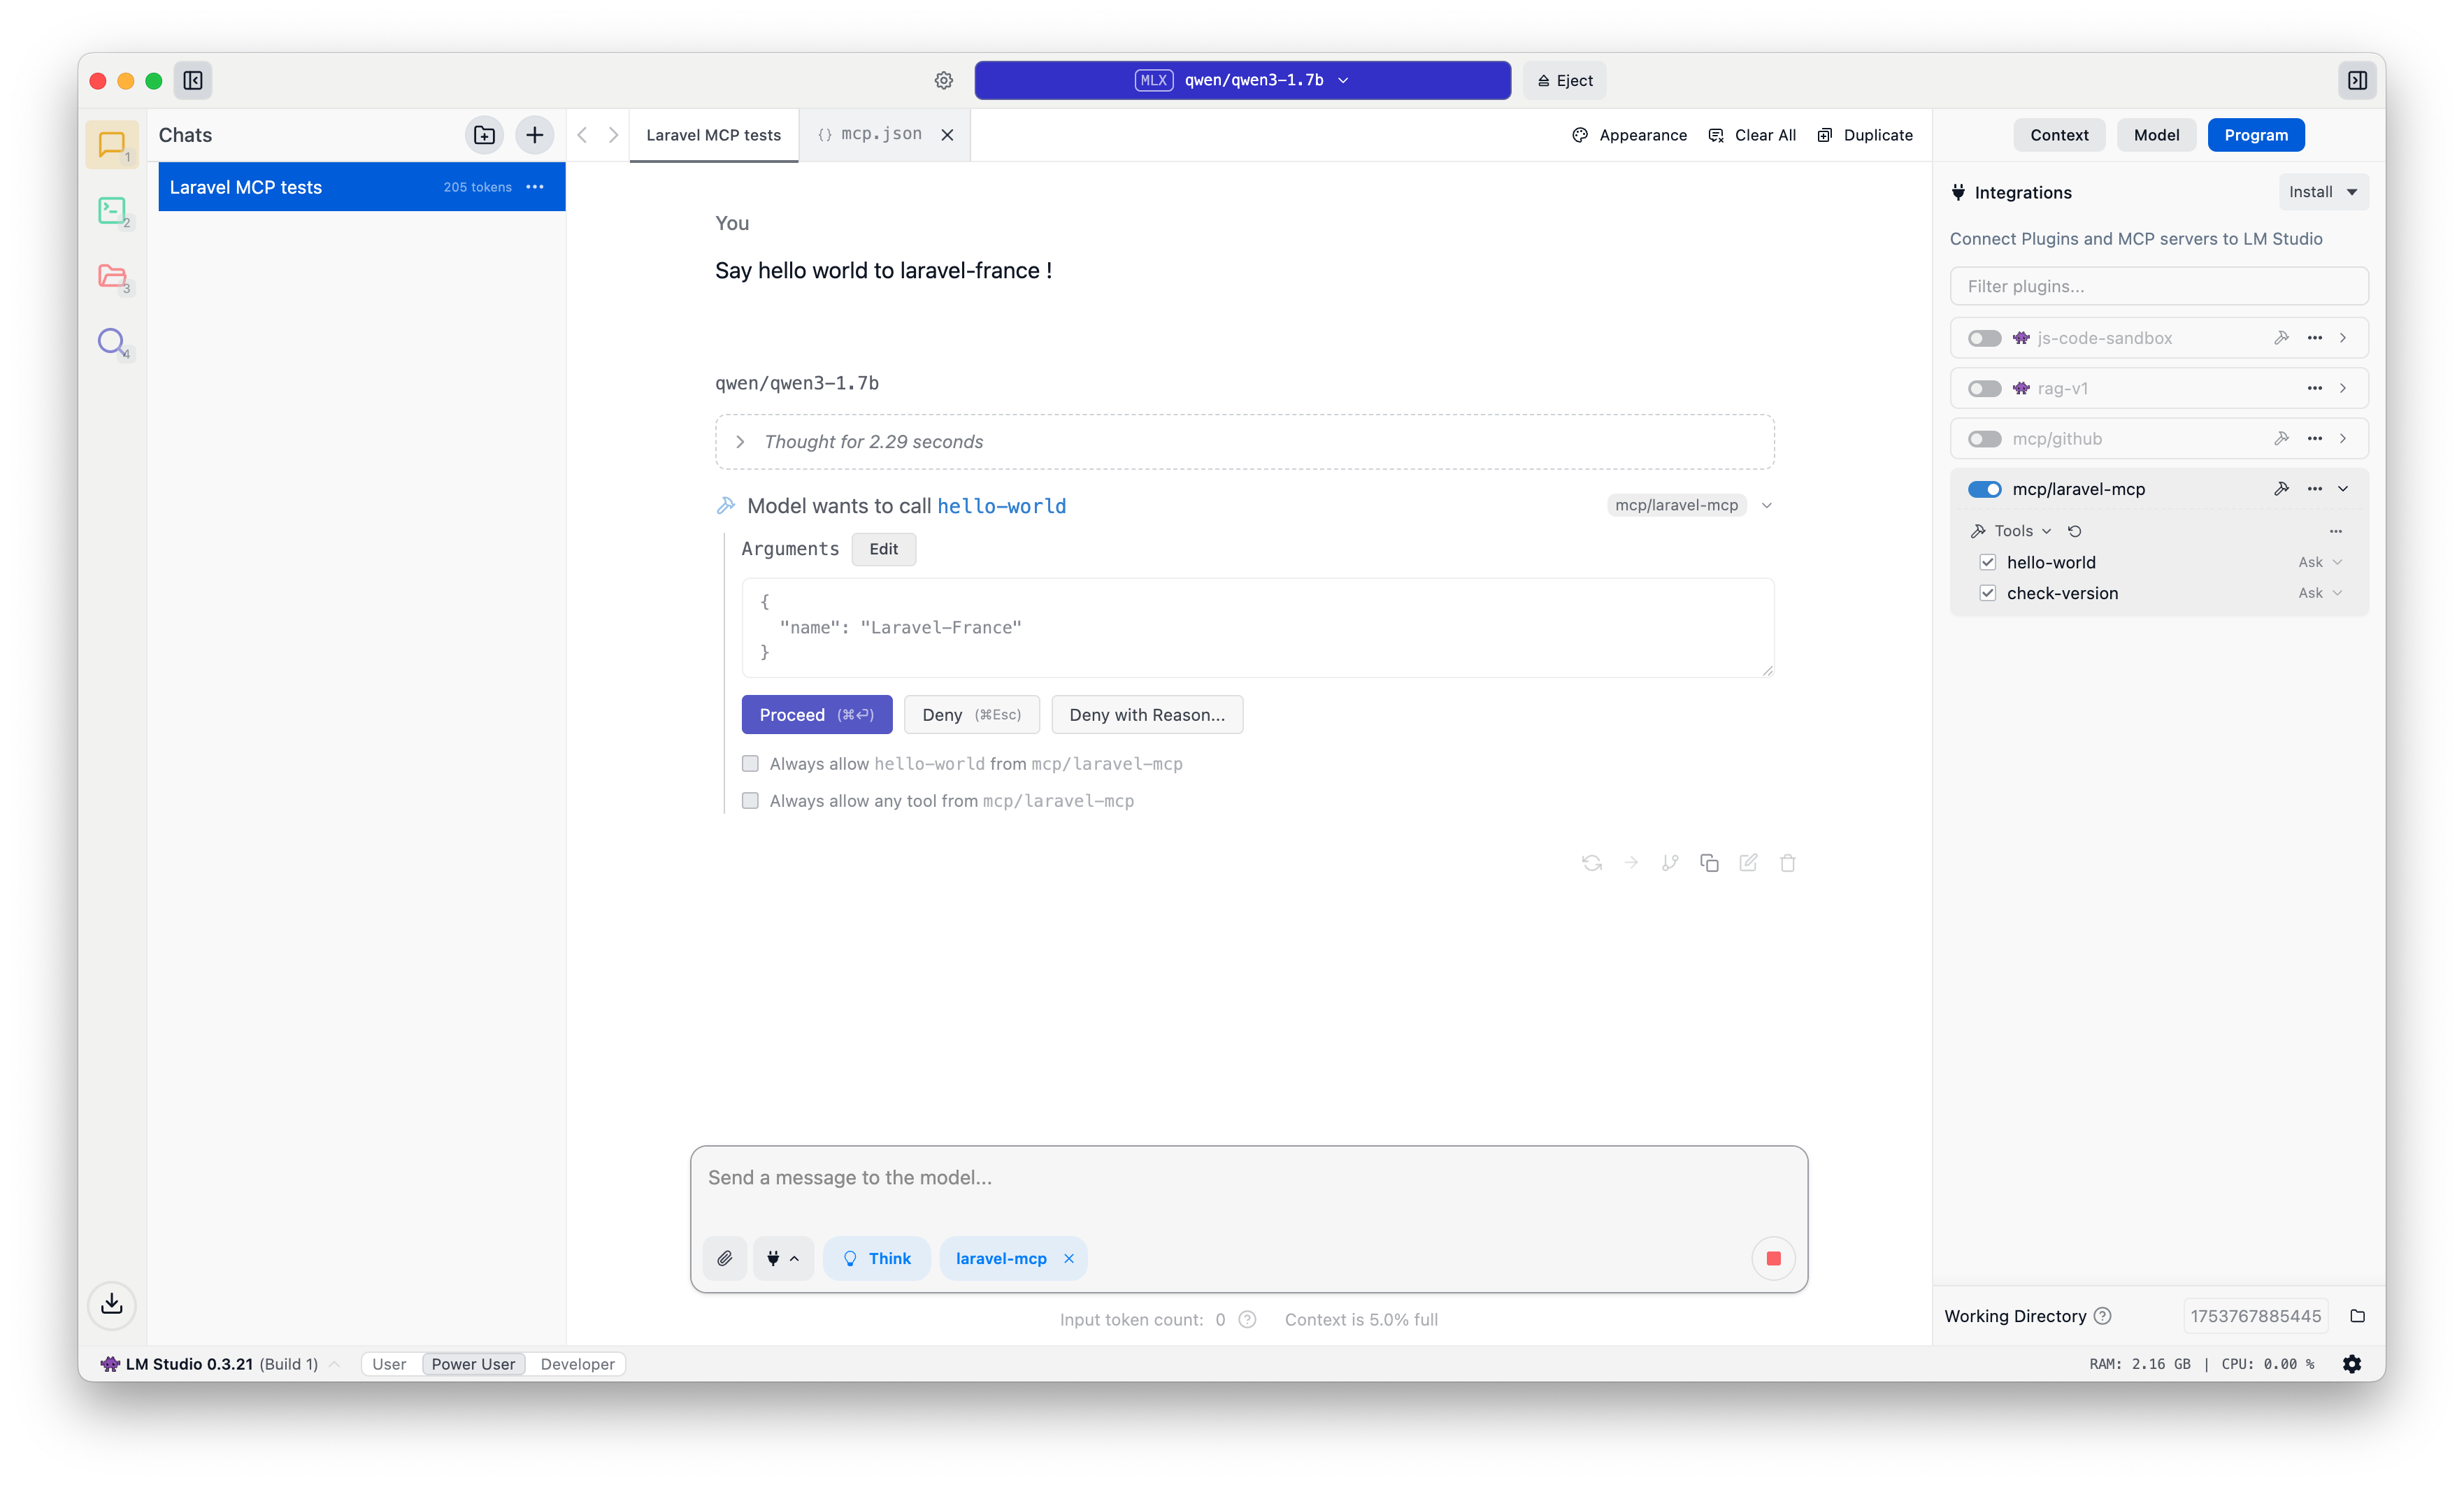Switch to the Laravel MCP tests tab
Viewport: 2464px width, 1485px height.
[713, 135]
